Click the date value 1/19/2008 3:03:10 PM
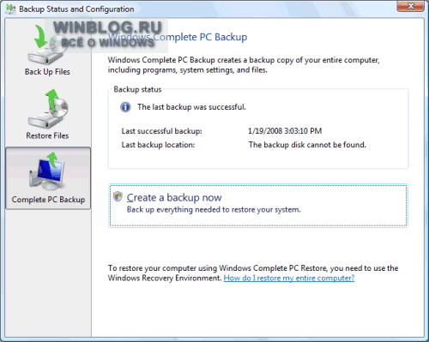This screenshot has height=342, width=429. [x=285, y=131]
